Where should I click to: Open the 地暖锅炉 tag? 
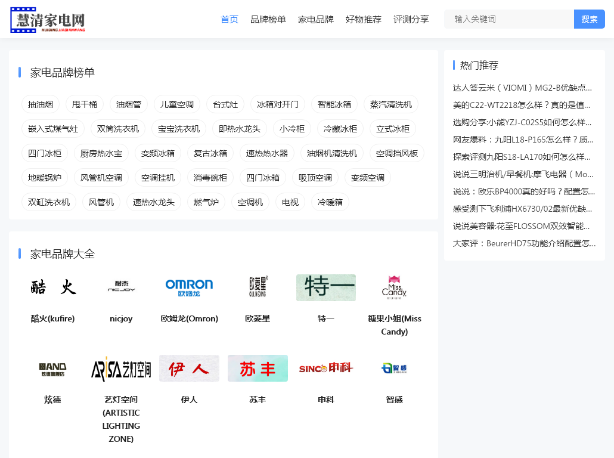[45, 178]
